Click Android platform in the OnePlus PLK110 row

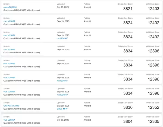87,106
